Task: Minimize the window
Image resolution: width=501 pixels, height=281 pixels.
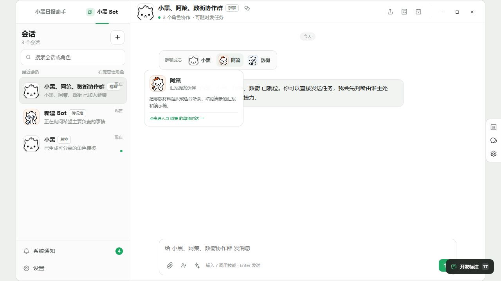Action: tap(442, 12)
